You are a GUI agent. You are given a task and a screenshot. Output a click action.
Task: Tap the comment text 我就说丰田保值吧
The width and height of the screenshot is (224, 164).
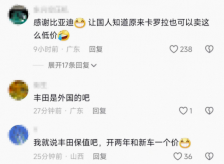coord(65,143)
